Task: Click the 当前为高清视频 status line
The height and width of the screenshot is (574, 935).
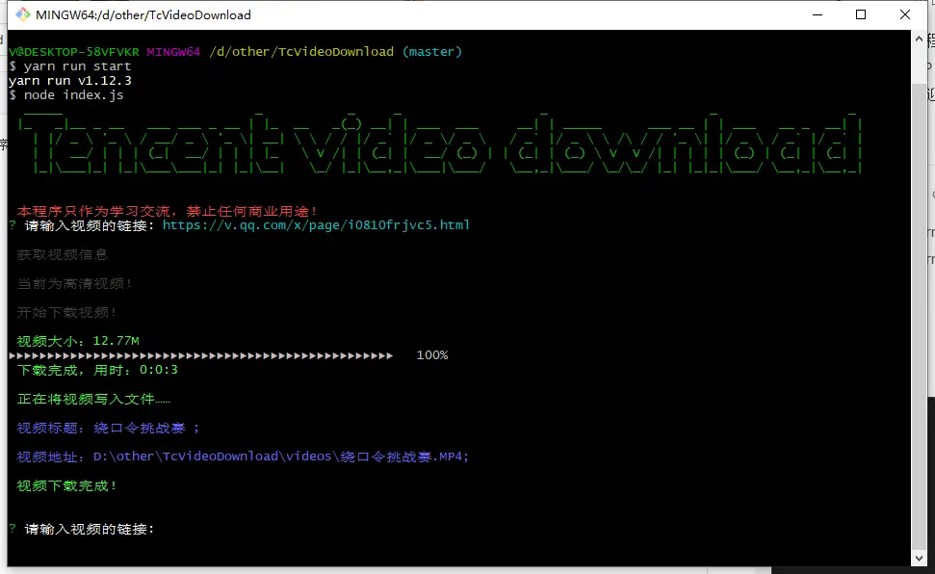Action: (74, 283)
